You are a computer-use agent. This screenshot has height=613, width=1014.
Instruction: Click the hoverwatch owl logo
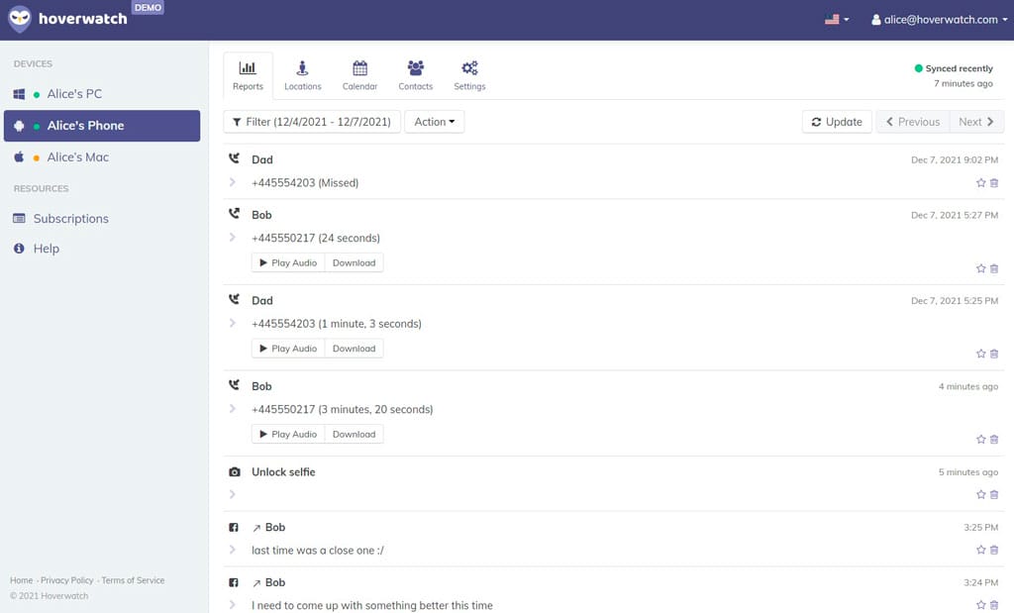20,19
